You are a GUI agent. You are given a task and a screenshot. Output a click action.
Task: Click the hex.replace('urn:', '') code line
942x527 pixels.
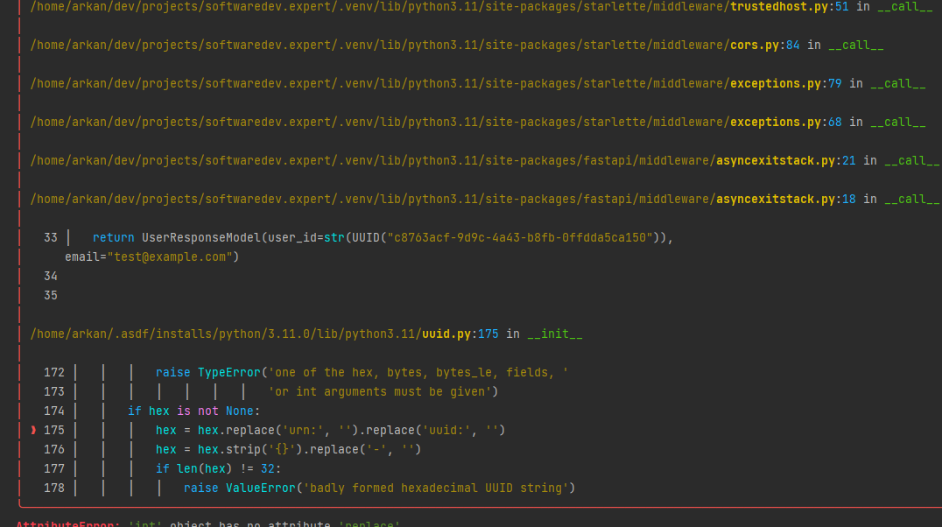pyautogui.click(x=330, y=430)
